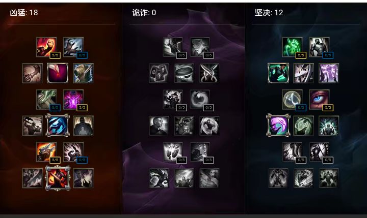Click the Sorcery mastery with 0/5 points
The image size is (367, 218).
point(73,47)
